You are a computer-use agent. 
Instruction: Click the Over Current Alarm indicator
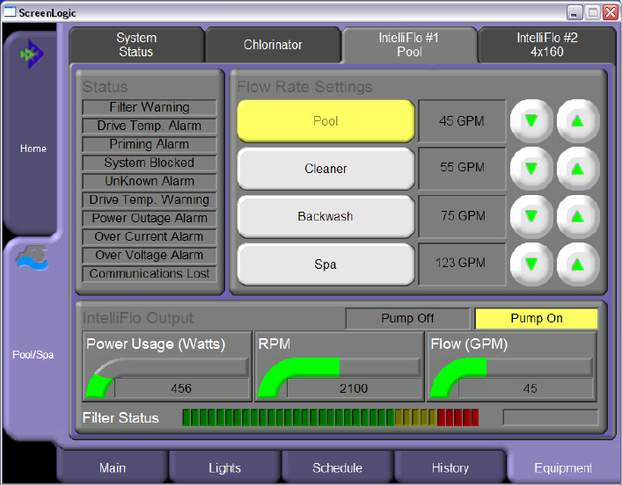[150, 236]
